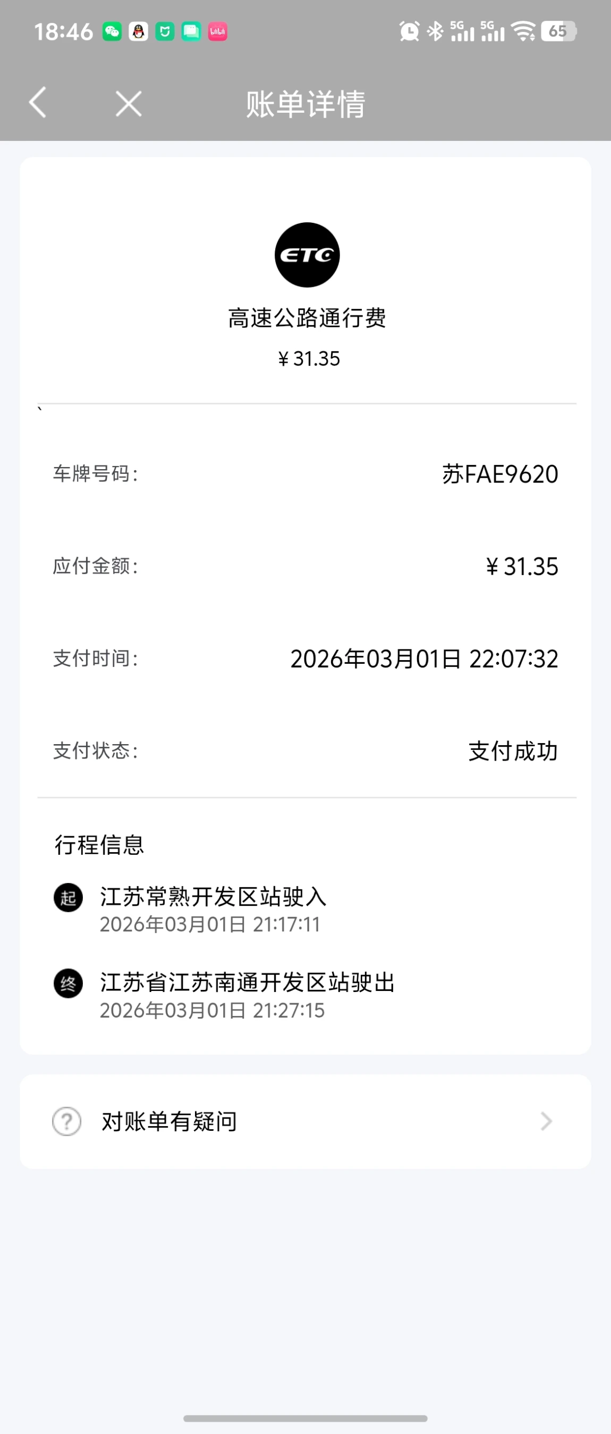Tap the bilibili notification icon

pos(217,32)
